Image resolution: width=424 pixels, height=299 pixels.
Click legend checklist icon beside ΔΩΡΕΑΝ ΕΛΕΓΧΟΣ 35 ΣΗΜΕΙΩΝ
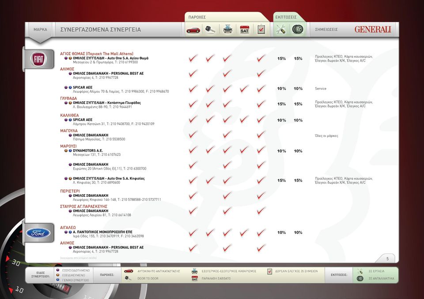click(x=269, y=271)
